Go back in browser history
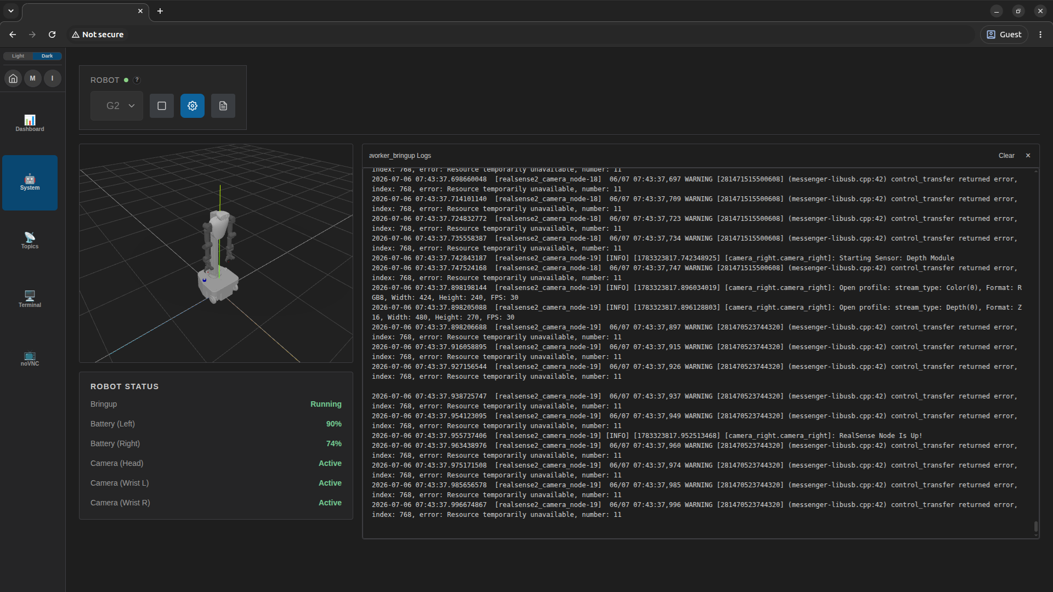The image size is (1053, 592). coord(13,35)
